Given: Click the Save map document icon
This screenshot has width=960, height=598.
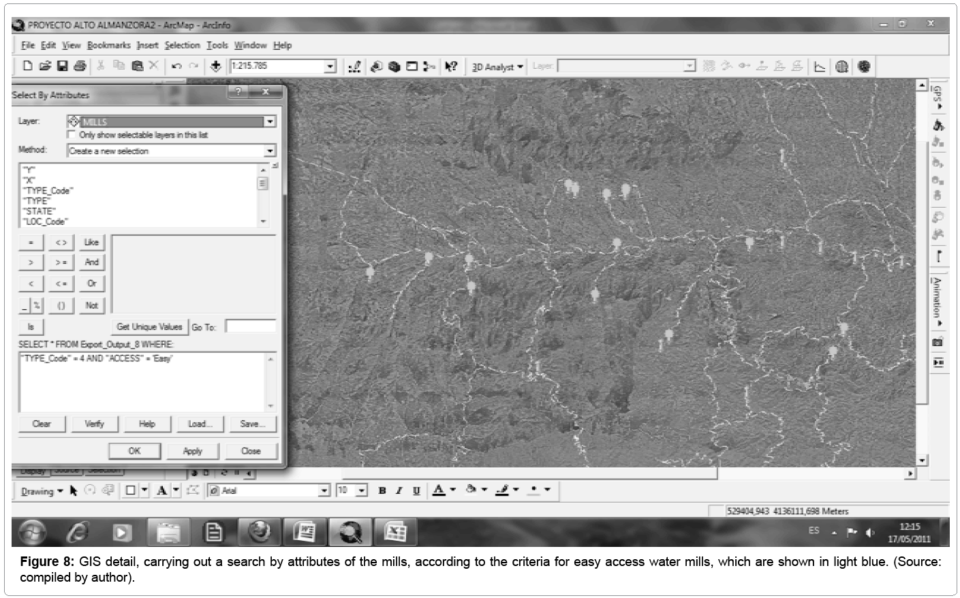Looking at the screenshot, I should (x=62, y=66).
